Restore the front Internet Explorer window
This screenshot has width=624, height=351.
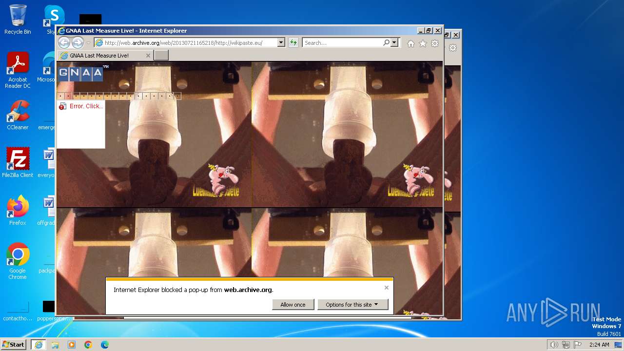tap(429, 31)
